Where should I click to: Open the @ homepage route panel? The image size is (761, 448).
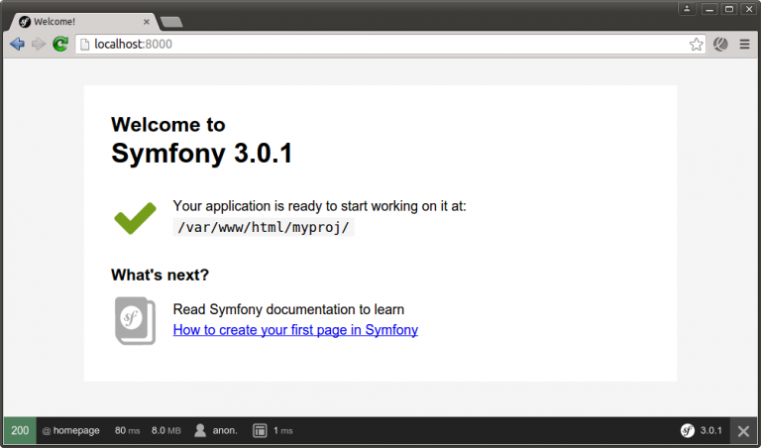tap(71, 431)
